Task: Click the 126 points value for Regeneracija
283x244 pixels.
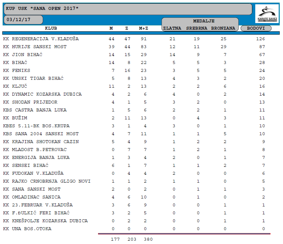Action: pos(261,39)
